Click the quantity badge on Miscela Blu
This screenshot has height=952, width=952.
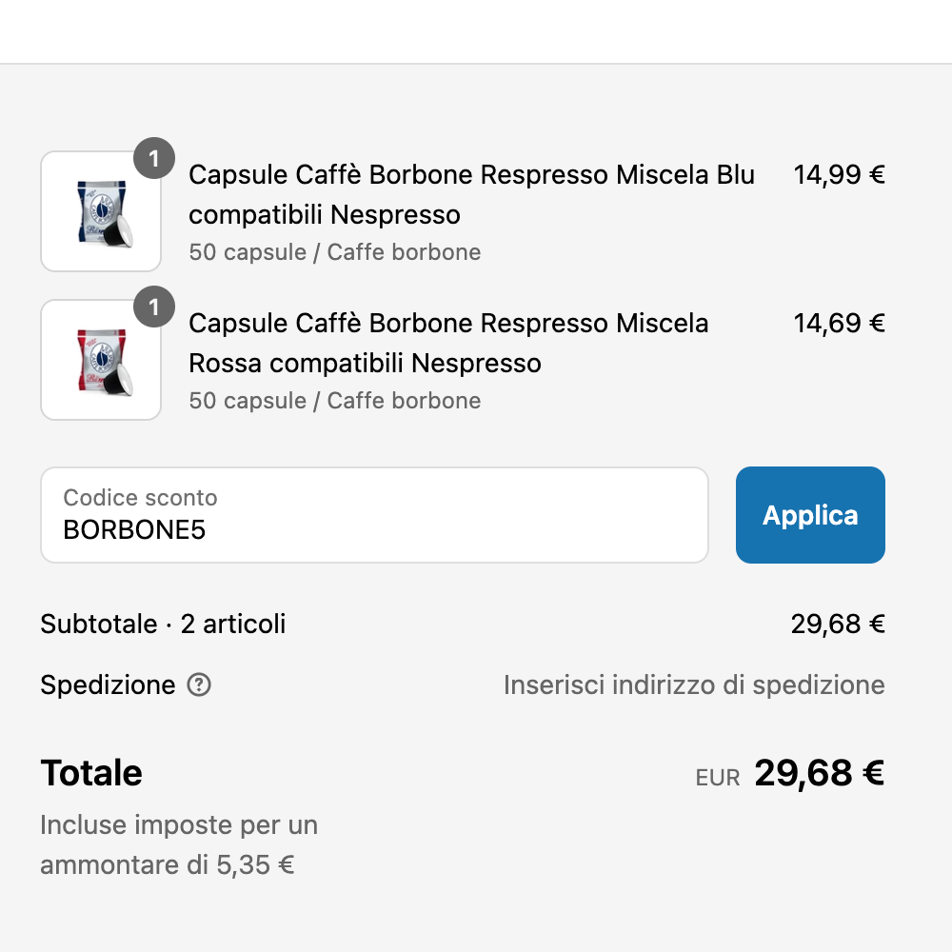tap(154, 158)
